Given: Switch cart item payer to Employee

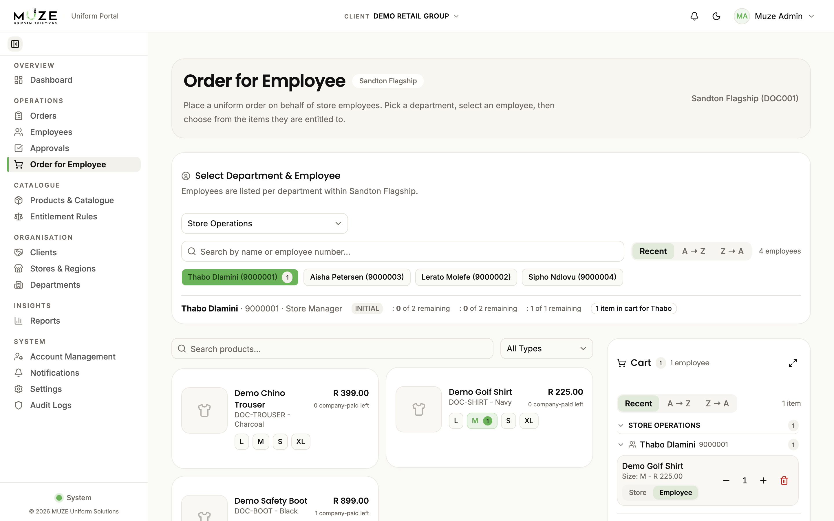Looking at the screenshot, I should pos(676,492).
